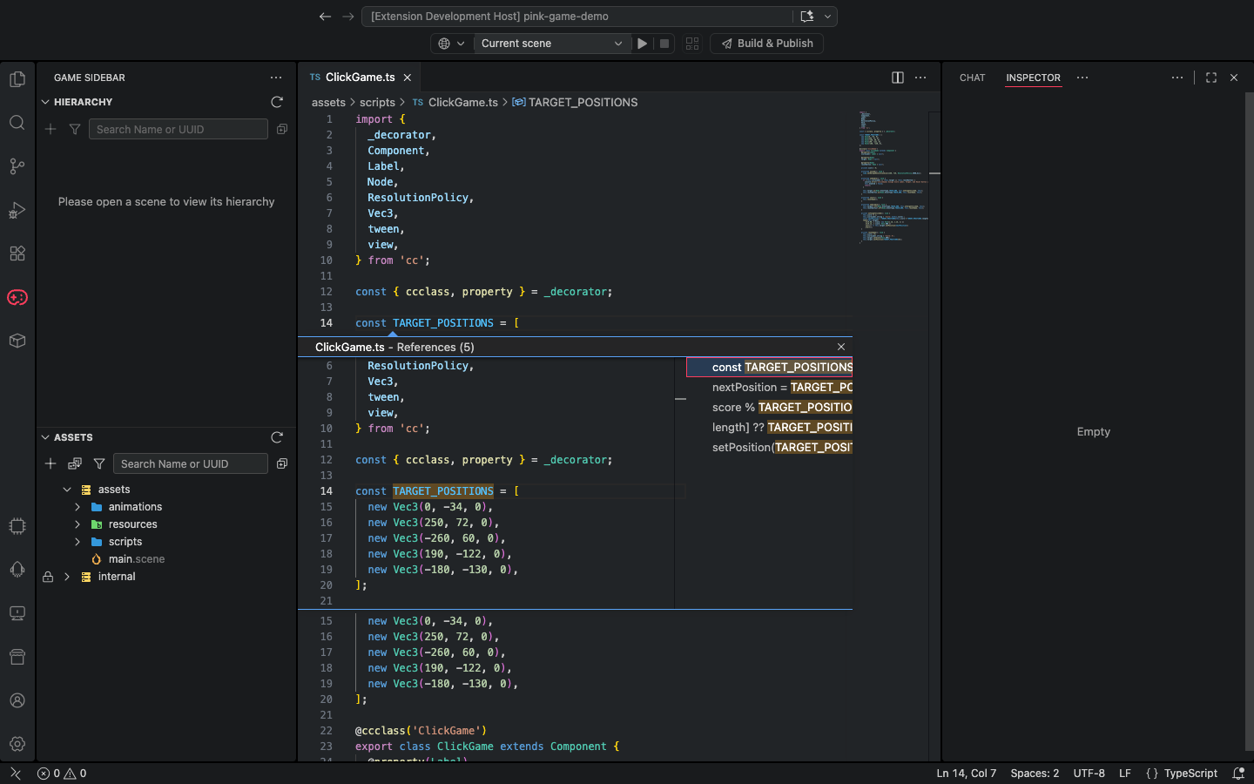Screen dimensions: 1254x784
Task: Open Run and Debug view
Action: pyautogui.click(x=17, y=210)
